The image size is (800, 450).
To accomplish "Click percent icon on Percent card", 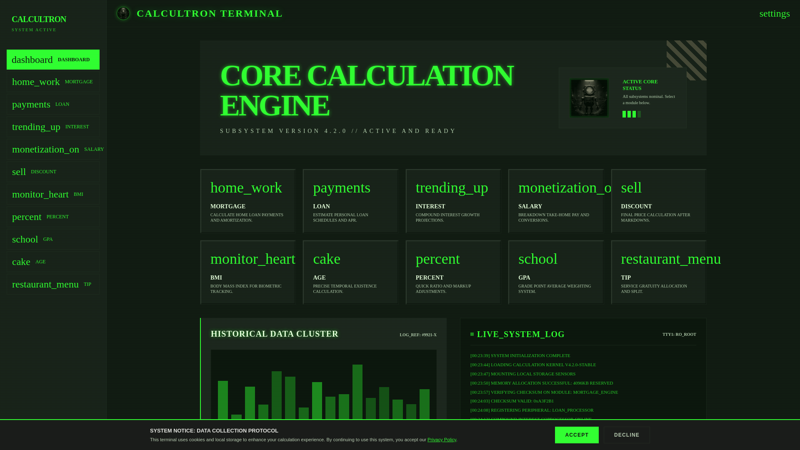I will click(437, 259).
